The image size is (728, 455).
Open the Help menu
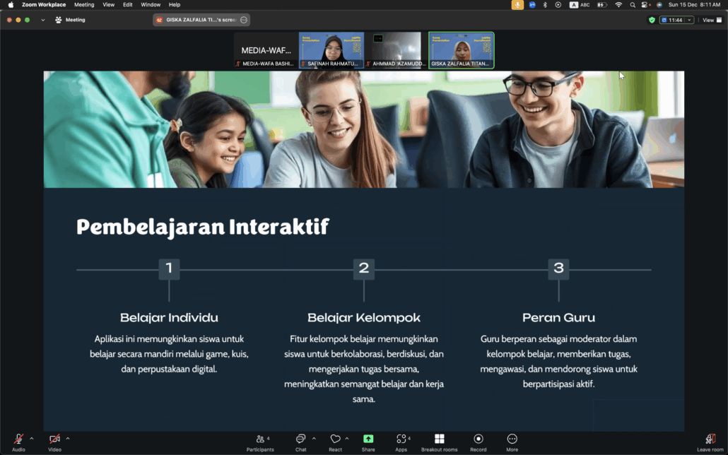point(175,5)
